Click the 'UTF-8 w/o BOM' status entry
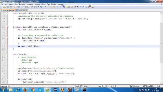This screenshot has width=163, height=92. click(148, 86)
